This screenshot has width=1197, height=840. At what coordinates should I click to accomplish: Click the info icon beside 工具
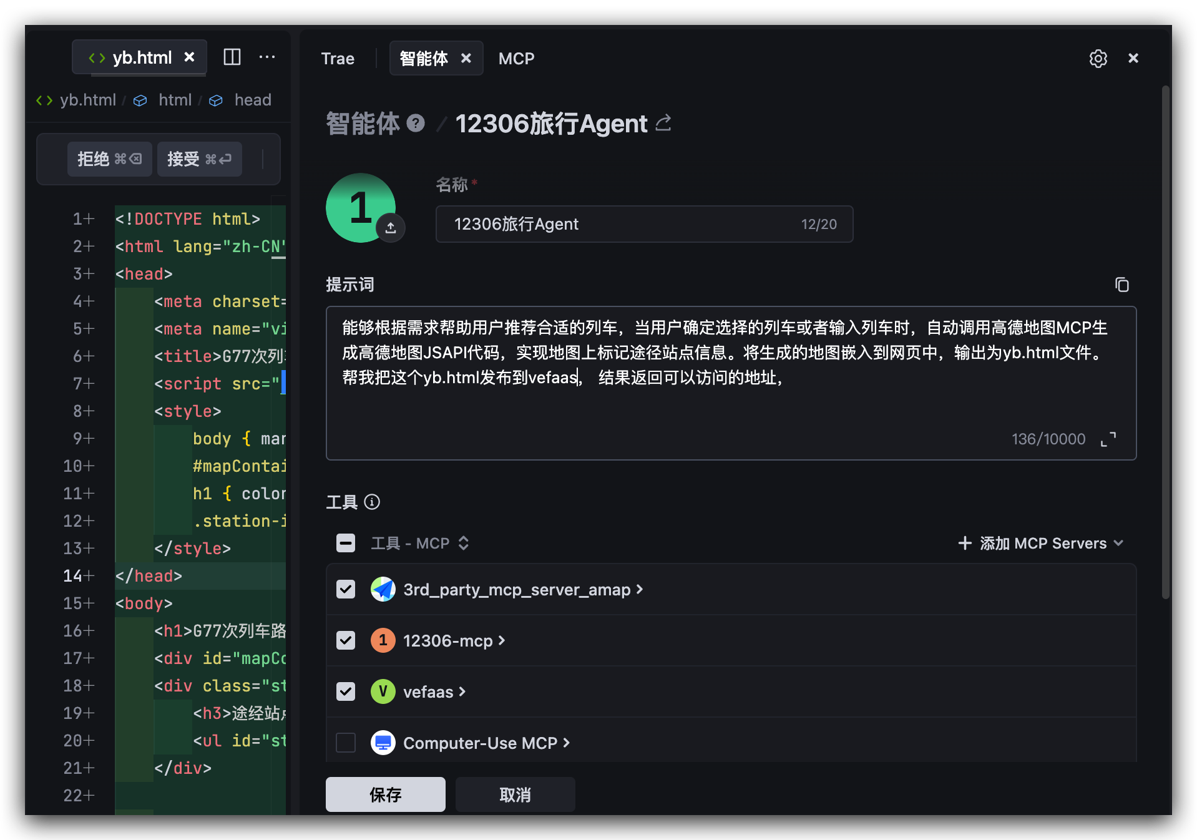coord(372,502)
